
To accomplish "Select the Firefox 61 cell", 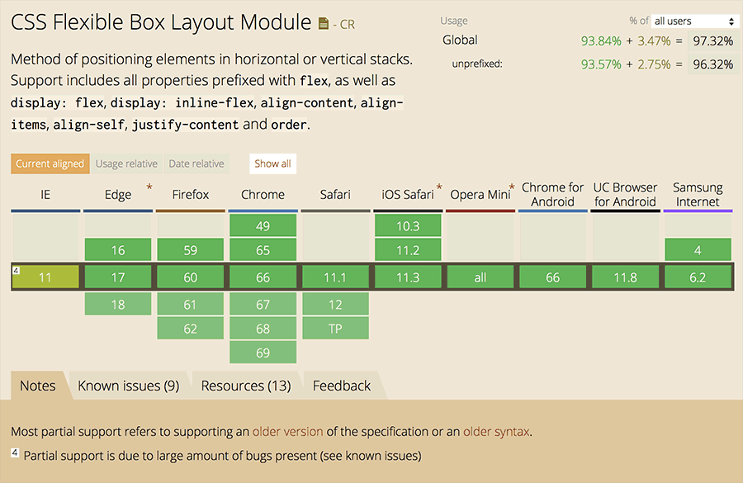I will coord(191,304).
